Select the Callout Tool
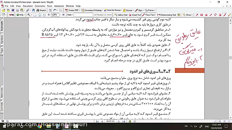Viewport: 232px width, 130px height. point(121,15)
